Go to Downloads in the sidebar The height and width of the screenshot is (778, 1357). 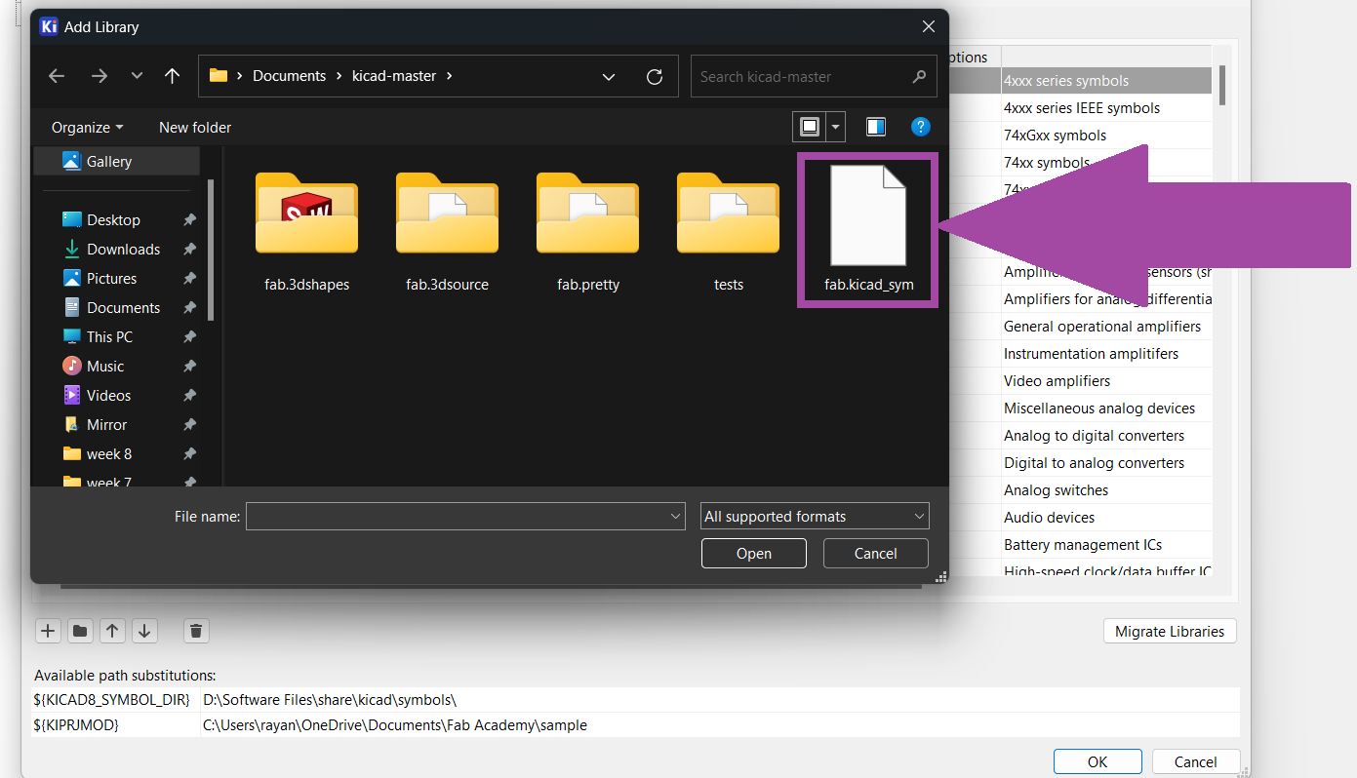[x=123, y=250]
